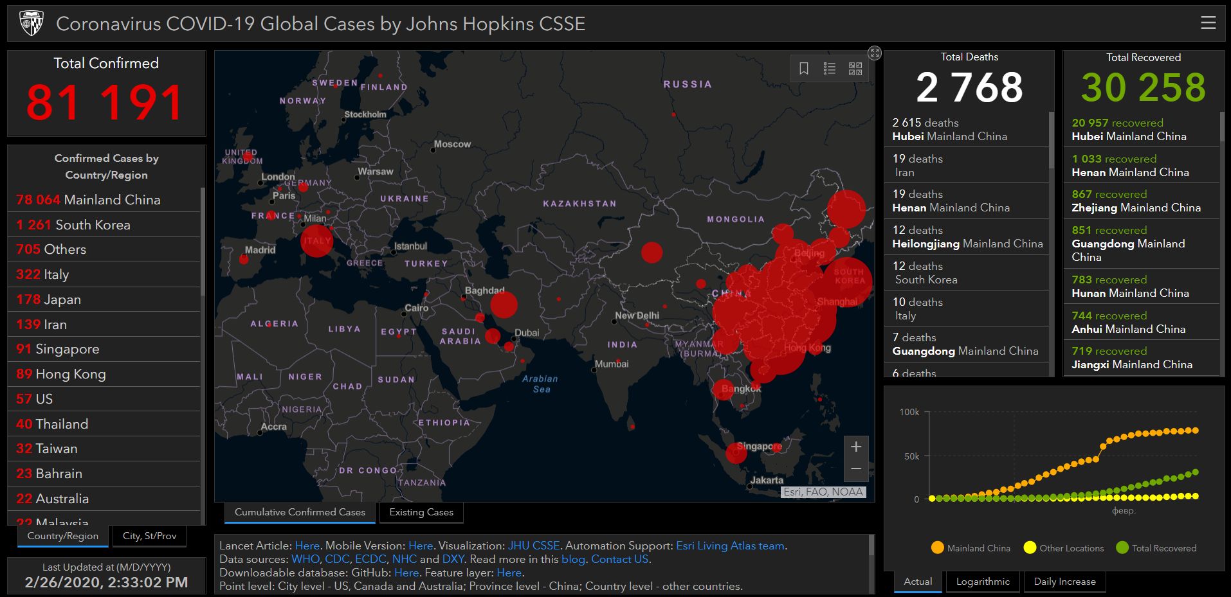Viewport: 1231px width, 597px height.
Task: Zoom in on the map
Action: [856, 447]
